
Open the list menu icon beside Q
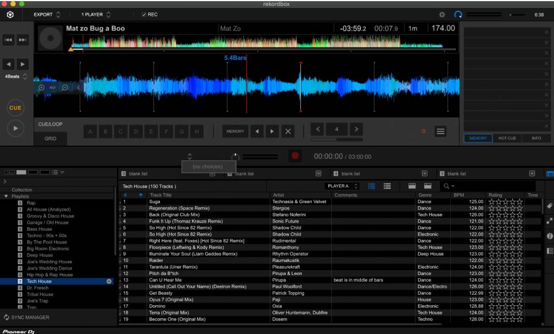440,131
